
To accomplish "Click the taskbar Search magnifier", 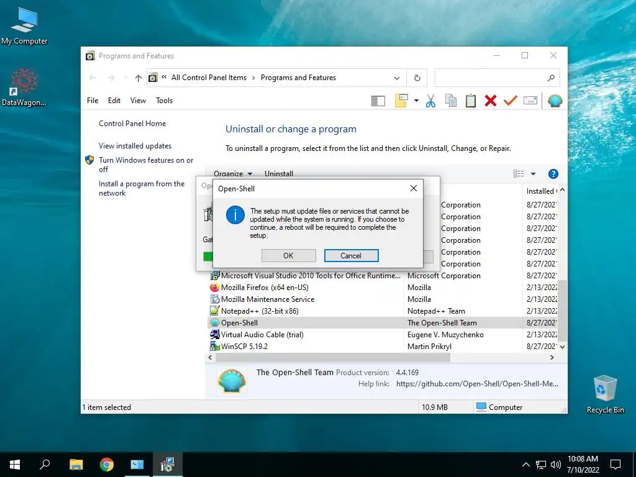I will [45, 465].
